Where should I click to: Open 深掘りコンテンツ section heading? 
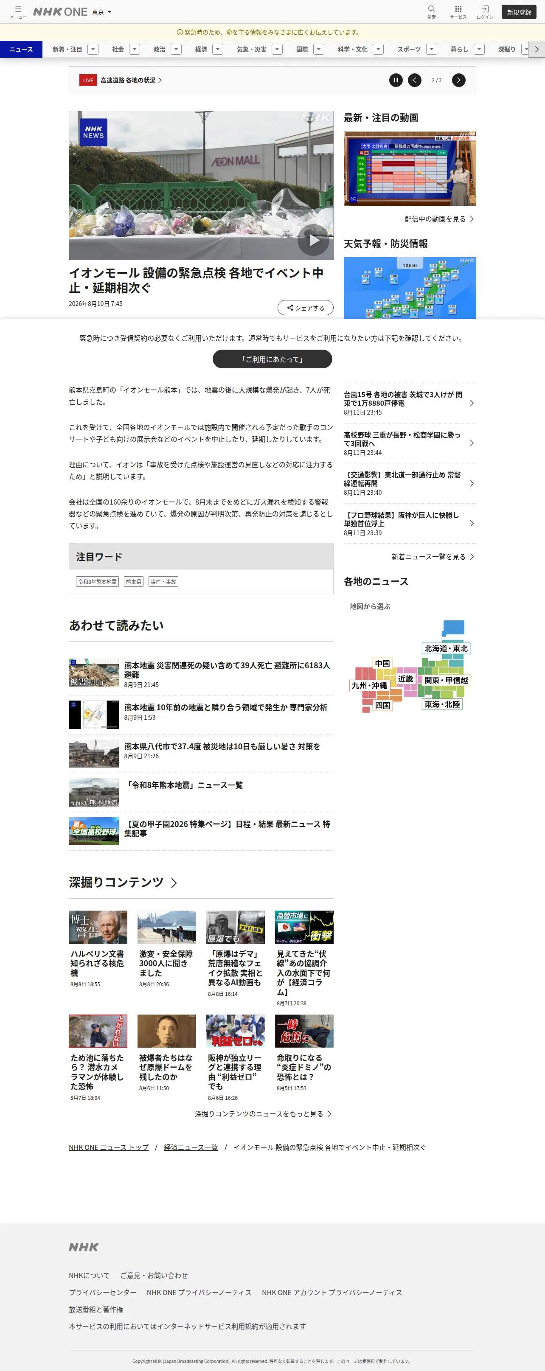[123, 883]
